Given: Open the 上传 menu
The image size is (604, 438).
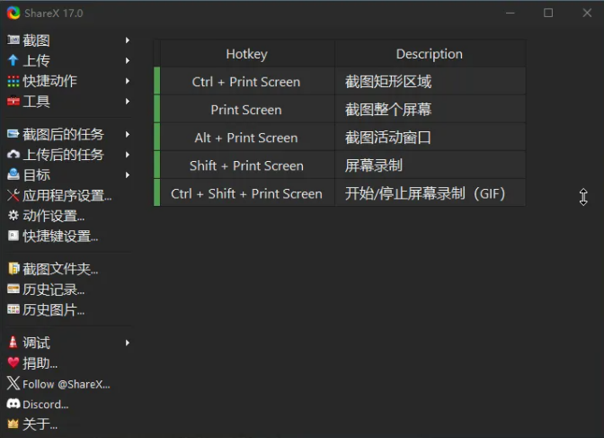Looking at the screenshot, I should point(68,60).
